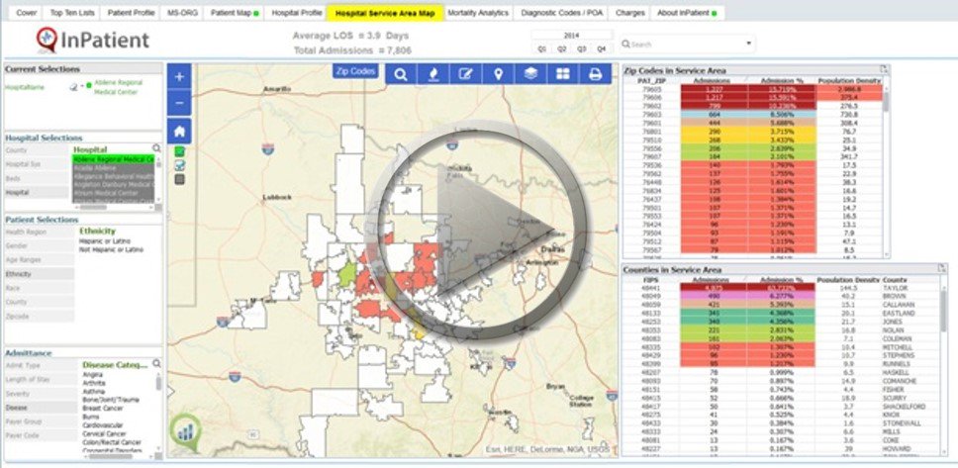Image resolution: width=958 pixels, height=468 pixels.
Task: Click the Zip Codes map button
Action: 355,71
